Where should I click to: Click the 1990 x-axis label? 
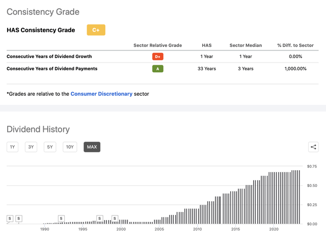click(45, 229)
